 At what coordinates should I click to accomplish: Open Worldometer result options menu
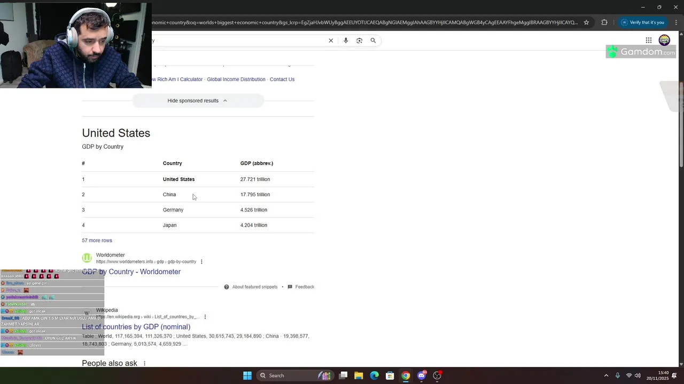pyautogui.click(x=201, y=262)
